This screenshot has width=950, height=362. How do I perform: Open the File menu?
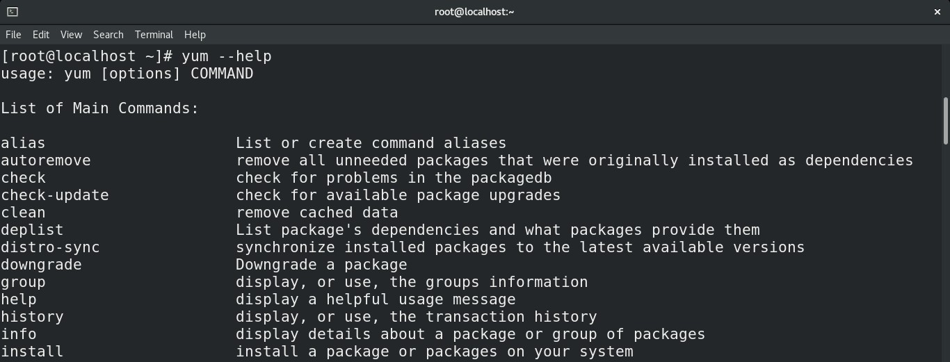point(13,34)
